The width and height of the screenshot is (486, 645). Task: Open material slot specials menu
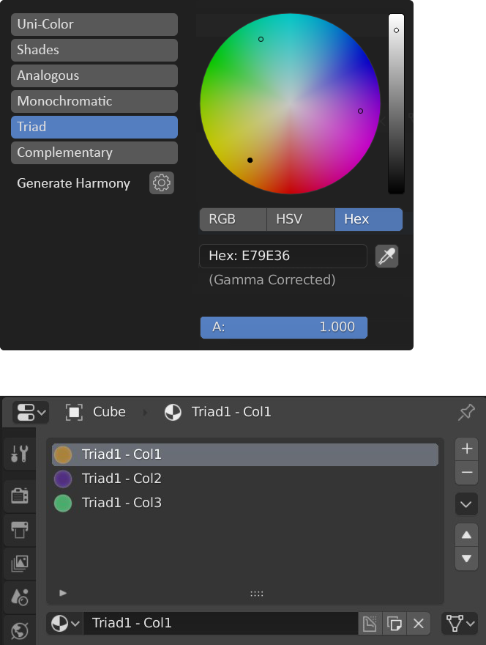click(x=466, y=504)
